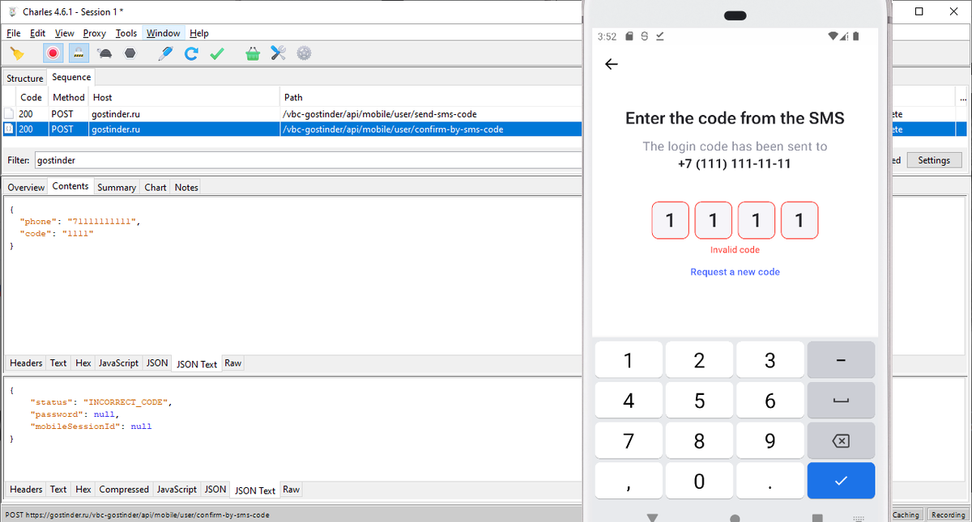Image resolution: width=972 pixels, height=522 pixels.
Task: Select the request pane Raw tab
Action: coord(233,363)
